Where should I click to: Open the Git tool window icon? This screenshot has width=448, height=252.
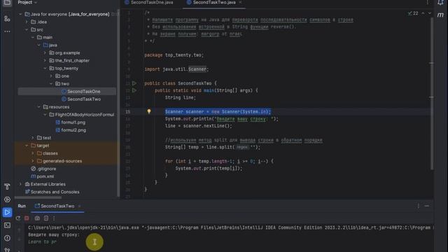pos(7,250)
